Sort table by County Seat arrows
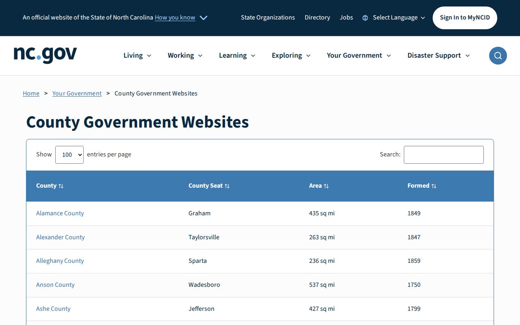Screen dimensions: 520x325 [x=227, y=186]
